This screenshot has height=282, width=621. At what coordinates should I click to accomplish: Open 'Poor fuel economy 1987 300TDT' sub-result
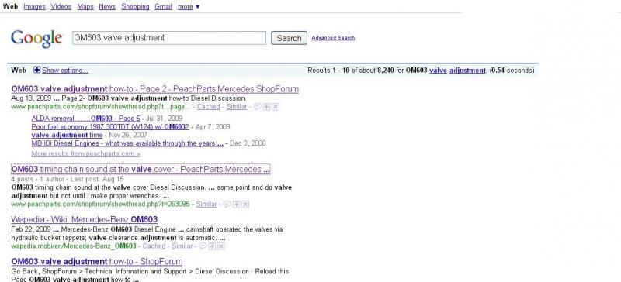pos(110,127)
